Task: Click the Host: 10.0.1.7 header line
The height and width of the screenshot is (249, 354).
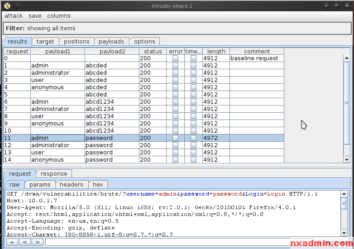Action: (x=32, y=201)
